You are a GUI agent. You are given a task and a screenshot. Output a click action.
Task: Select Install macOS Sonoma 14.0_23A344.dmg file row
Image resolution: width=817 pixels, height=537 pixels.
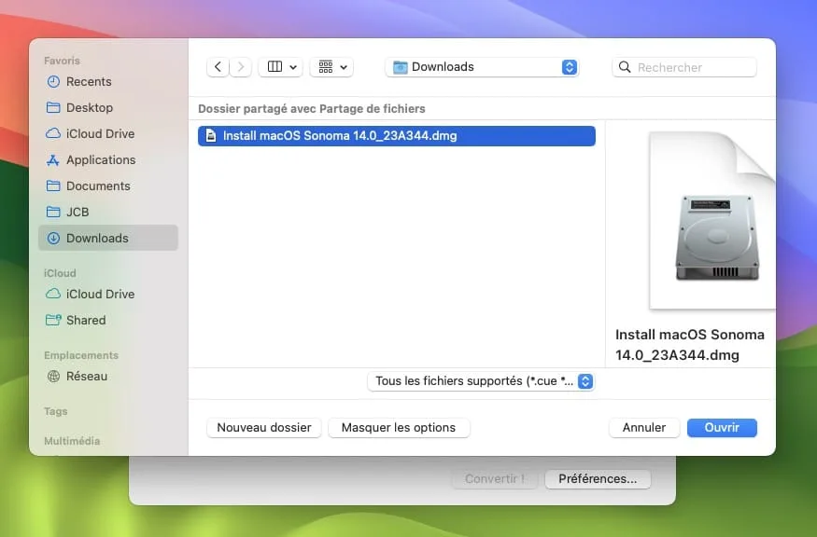[x=397, y=136]
